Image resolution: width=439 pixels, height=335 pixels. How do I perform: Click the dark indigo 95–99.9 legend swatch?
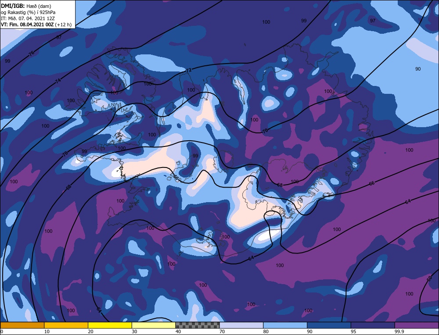click(x=373, y=325)
